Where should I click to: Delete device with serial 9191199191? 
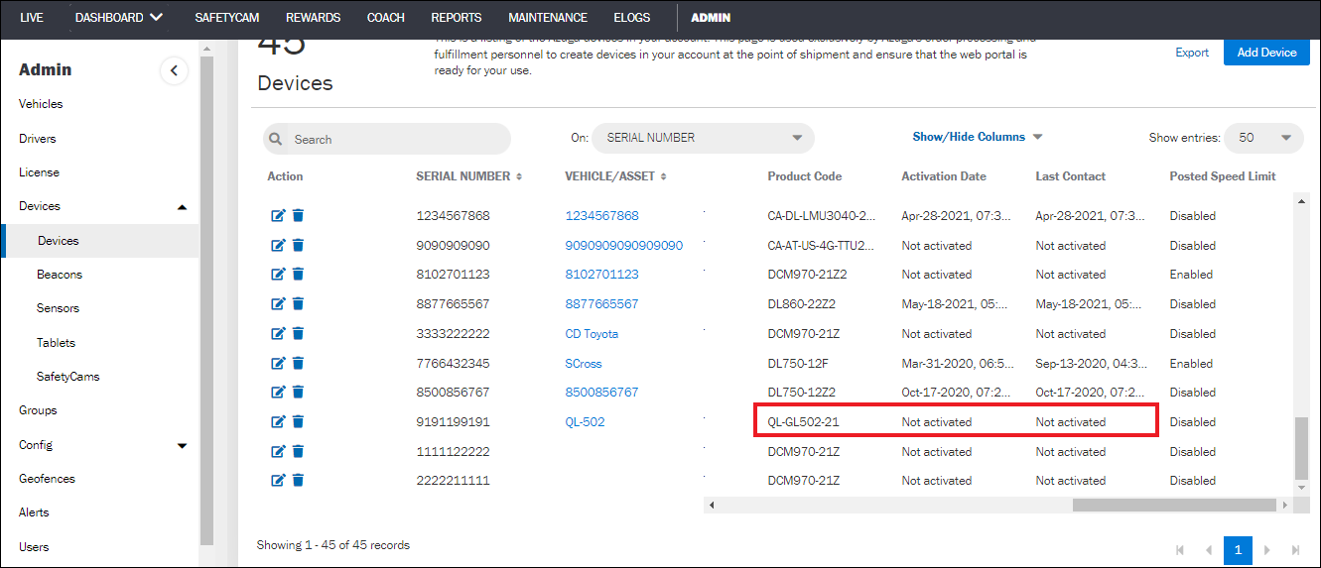298,421
